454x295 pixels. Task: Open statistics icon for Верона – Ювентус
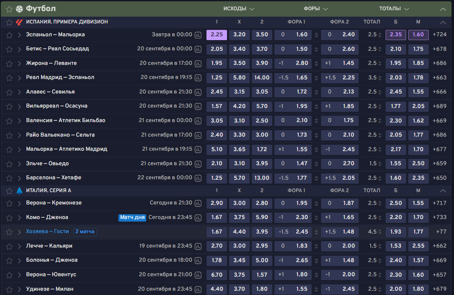[x=198, y=275]
